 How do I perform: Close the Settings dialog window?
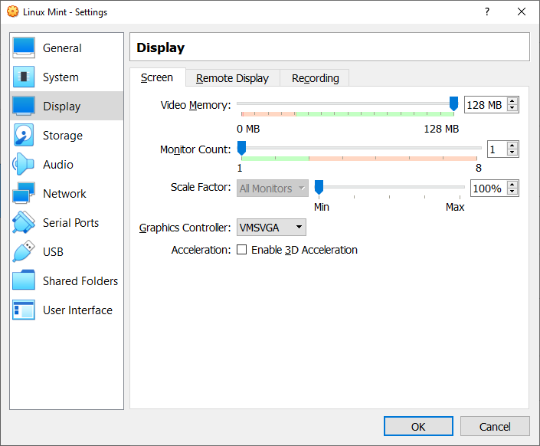pos(522,11)
